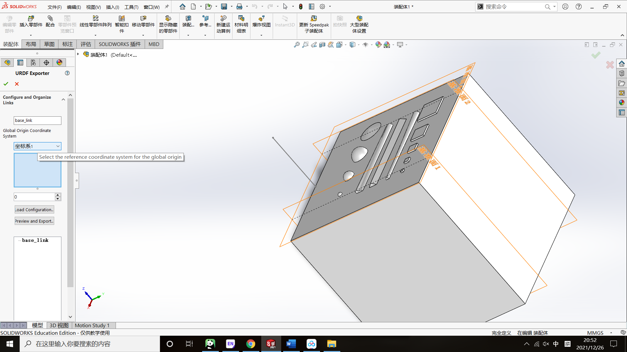Select base_link input field
This screenshot has height=352, width=627.
tap(37, 120)
